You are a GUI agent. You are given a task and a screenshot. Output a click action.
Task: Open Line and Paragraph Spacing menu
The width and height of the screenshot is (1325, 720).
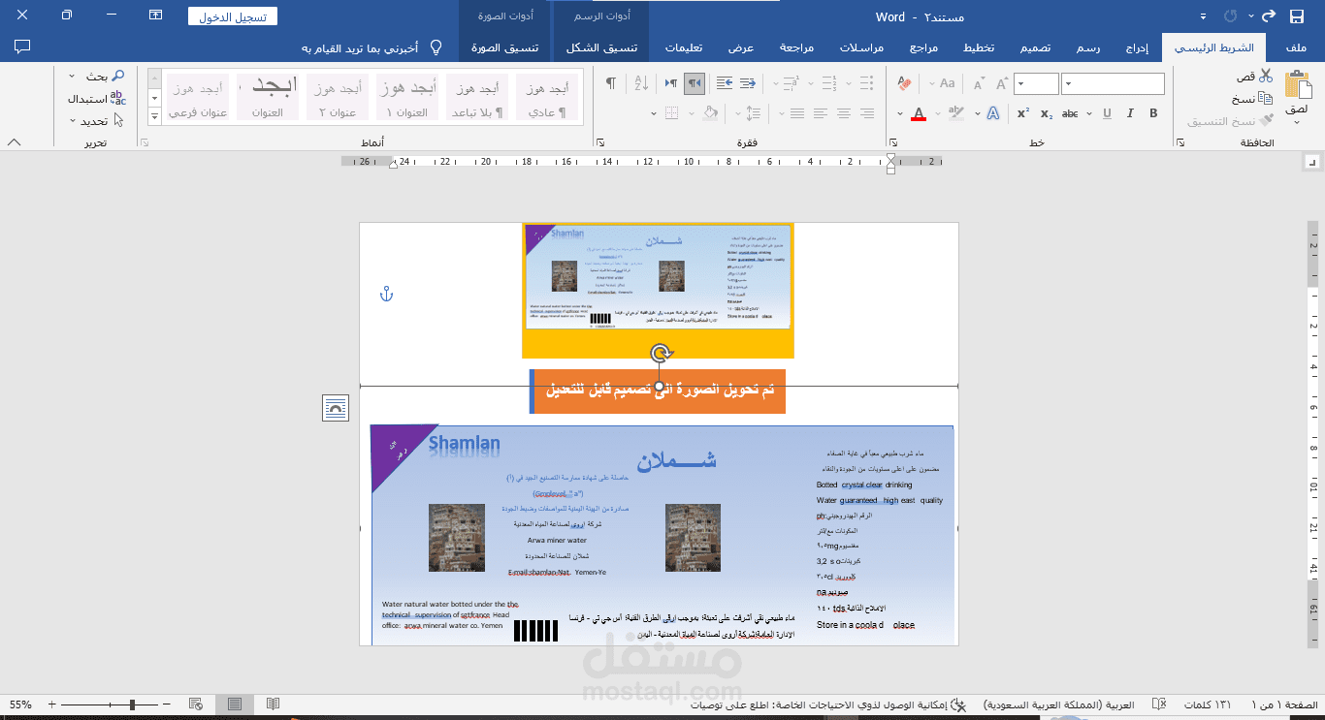coord(753,112)
